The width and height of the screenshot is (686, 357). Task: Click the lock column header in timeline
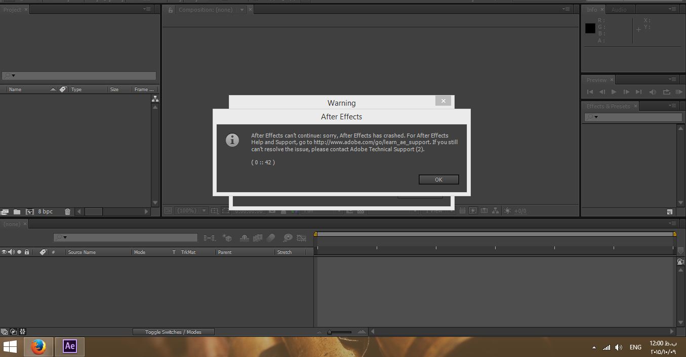pyautogui.click(x=27, y=252)
